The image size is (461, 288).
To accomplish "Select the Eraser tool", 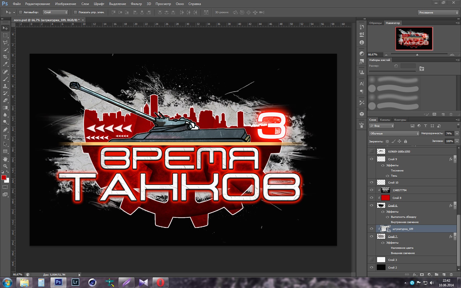I will click(x=5, y=100).
